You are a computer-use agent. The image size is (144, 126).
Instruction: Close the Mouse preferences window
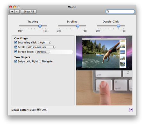(11, 7)
